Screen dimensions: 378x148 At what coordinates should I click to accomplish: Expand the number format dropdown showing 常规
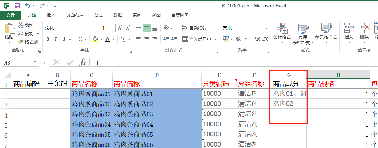pyautogui.click(x=265, y=28)
